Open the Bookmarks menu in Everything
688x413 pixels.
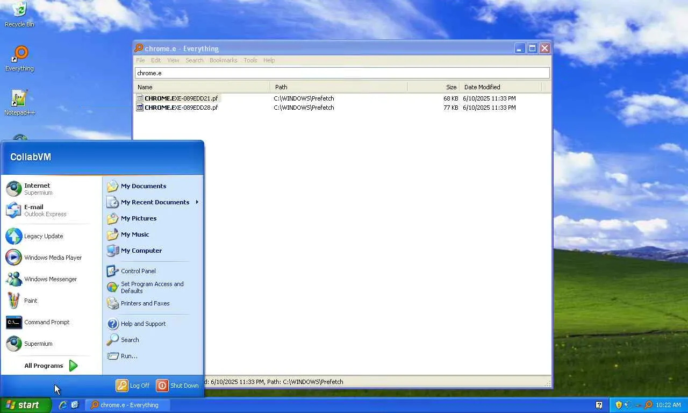223,60
